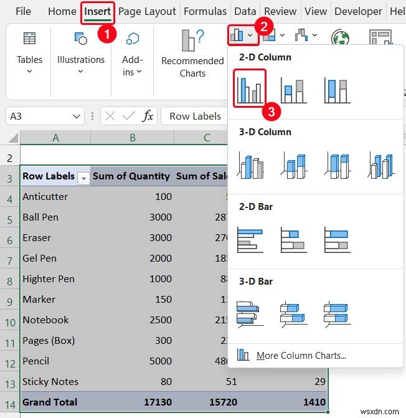This screenshot has width=406, height=418.
Task: Insert a 3-D Stacked Bar chart
Action: (x=293, y=315)
